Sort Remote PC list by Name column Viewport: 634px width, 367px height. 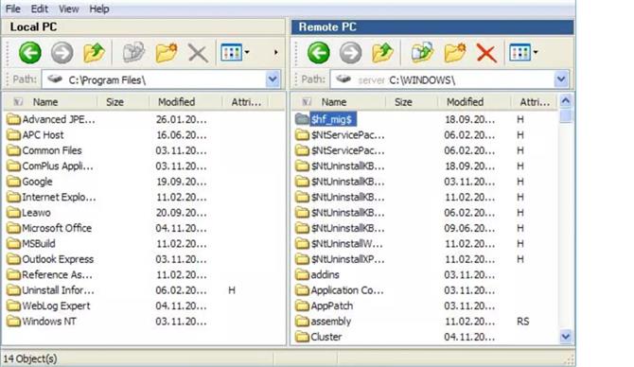tap(333, 102)
